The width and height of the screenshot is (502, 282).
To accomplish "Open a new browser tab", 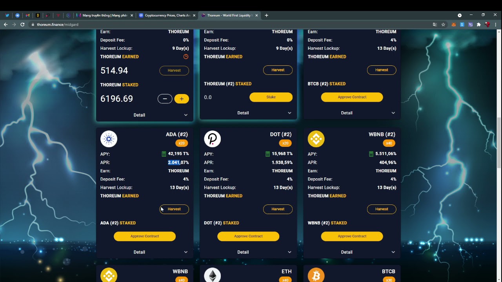I will [x=267, y=15].
